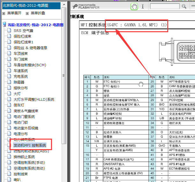Open 控制线束 tree item

[21, 174]
